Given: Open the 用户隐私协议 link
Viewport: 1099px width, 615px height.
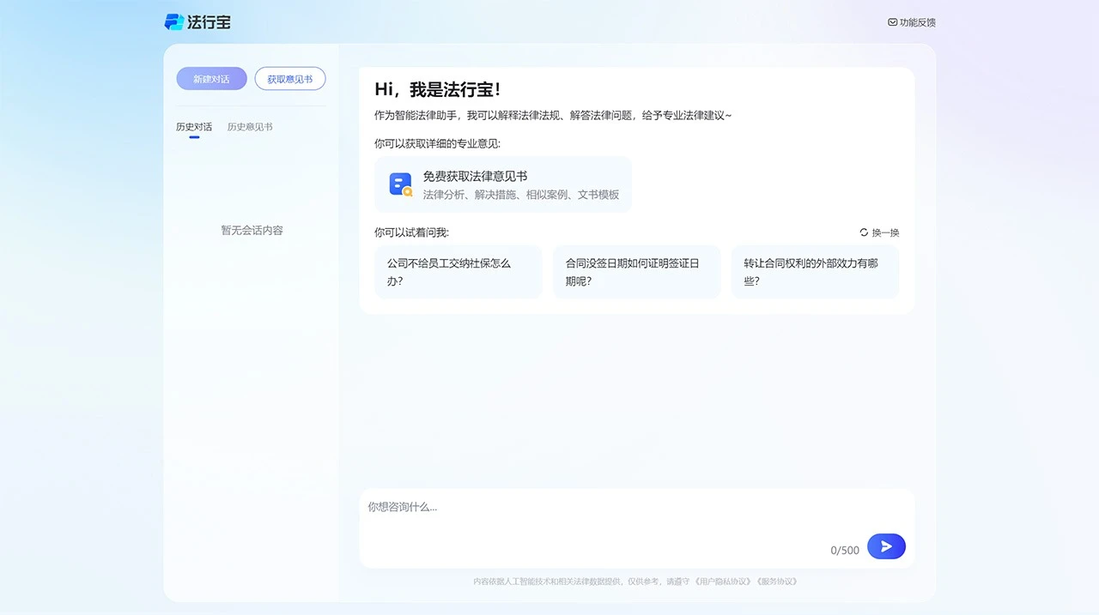Looking at the screenshot, I should (x=721, y=581).
